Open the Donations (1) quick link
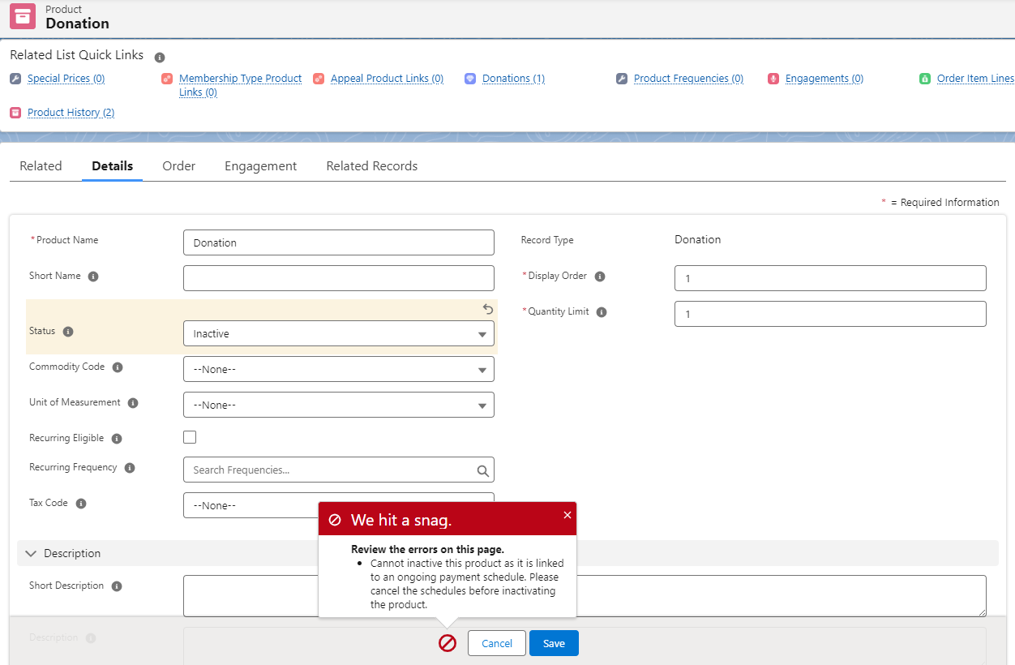Screen dimensions: 1015x665 click(513, 79)
